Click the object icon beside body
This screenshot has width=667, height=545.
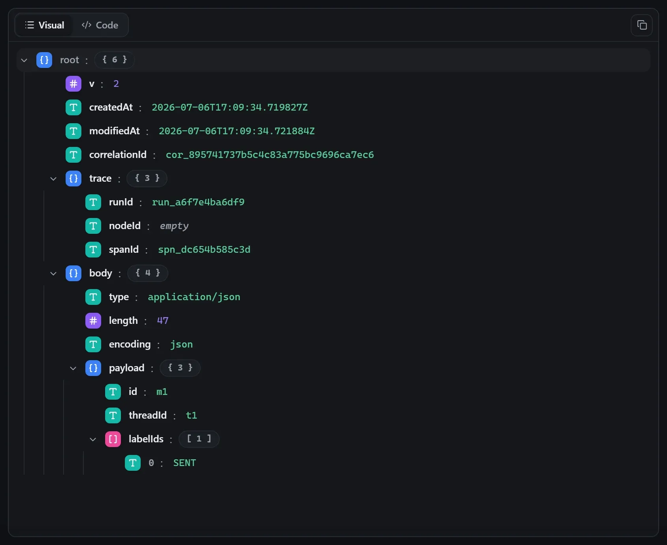[x=73, y=273]
